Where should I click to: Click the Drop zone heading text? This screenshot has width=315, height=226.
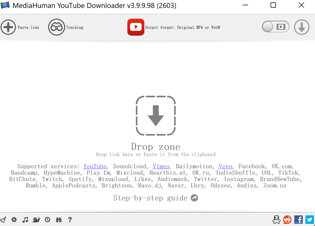coord(156,147)
